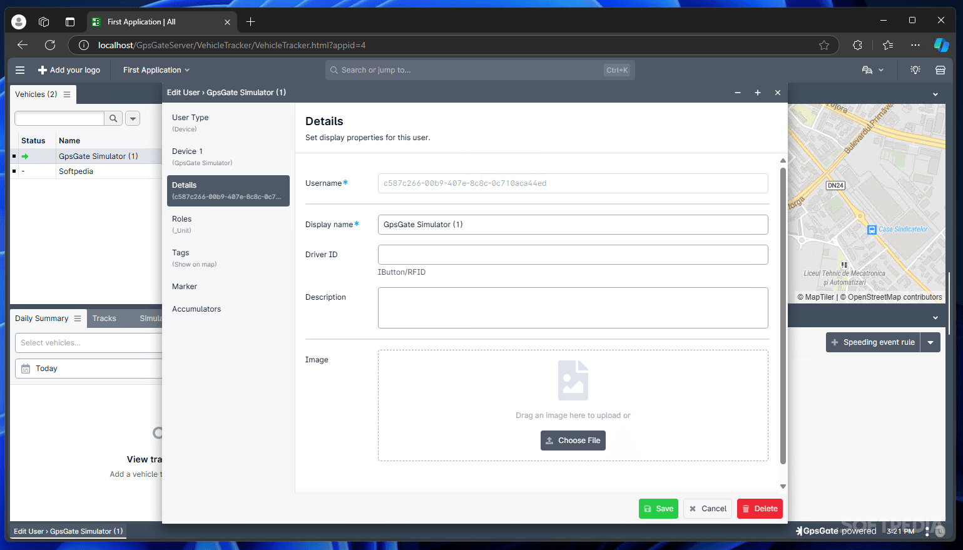Click the Cancel button
This screenshot has width=963, height=550.
coord(708,509)
